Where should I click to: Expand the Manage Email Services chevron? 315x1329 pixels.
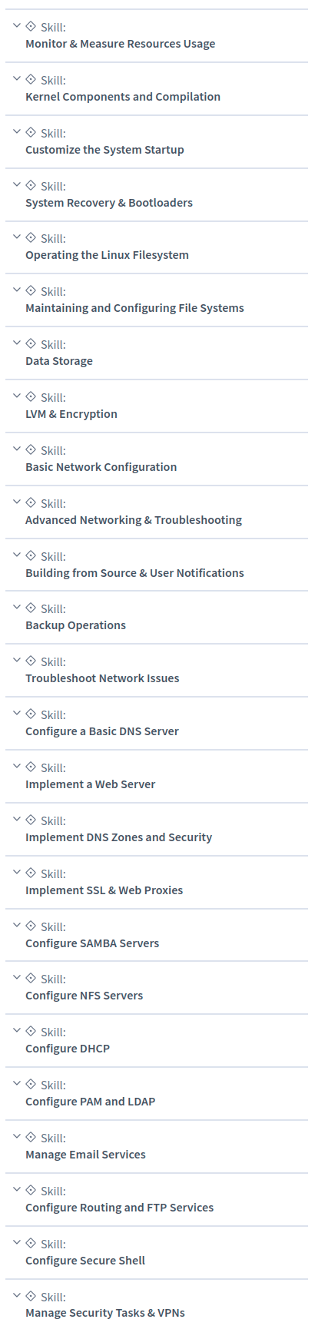click(x=17, y=1136)
